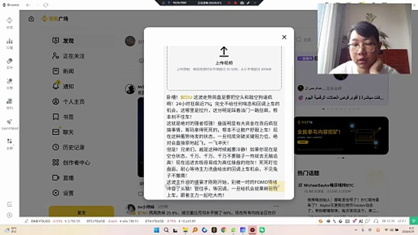Click the back arrow in title bar
The width and height of the screenshot is (418, 235).
coord(28,5)
